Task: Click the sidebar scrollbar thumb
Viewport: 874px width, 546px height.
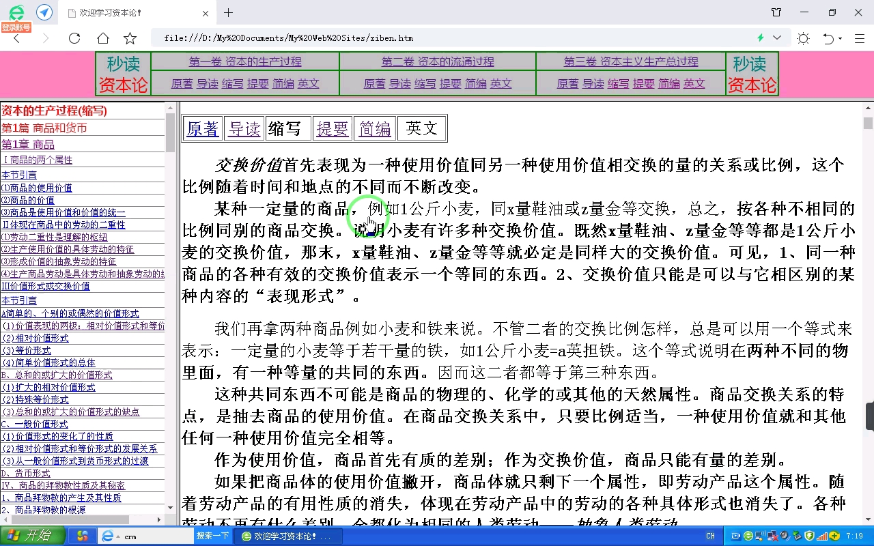Action: click(x=171, y=132)
